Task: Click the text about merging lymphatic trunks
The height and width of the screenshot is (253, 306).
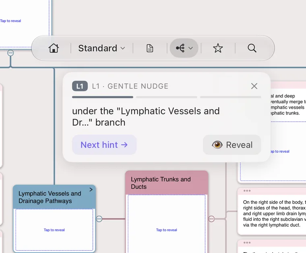Action: pyautogui.click(x=288, y=104)
